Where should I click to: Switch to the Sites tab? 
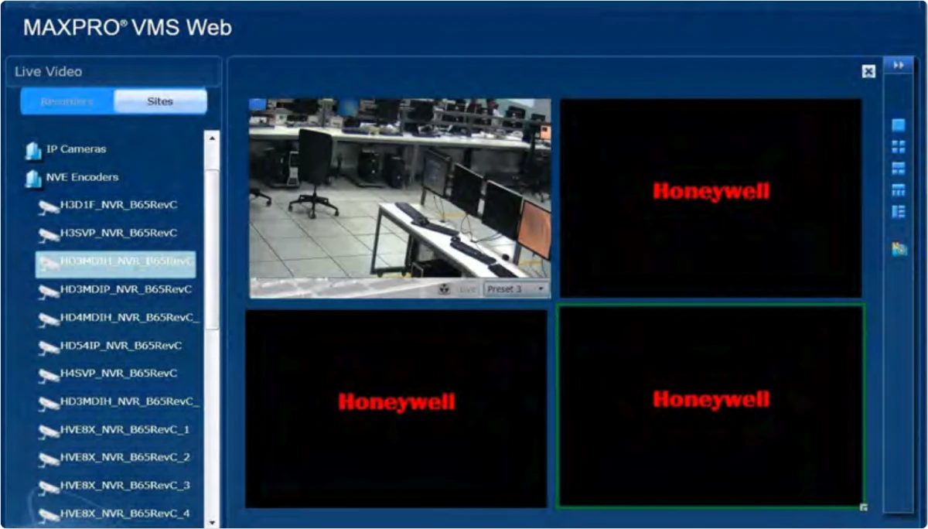[x=160, y=101]
